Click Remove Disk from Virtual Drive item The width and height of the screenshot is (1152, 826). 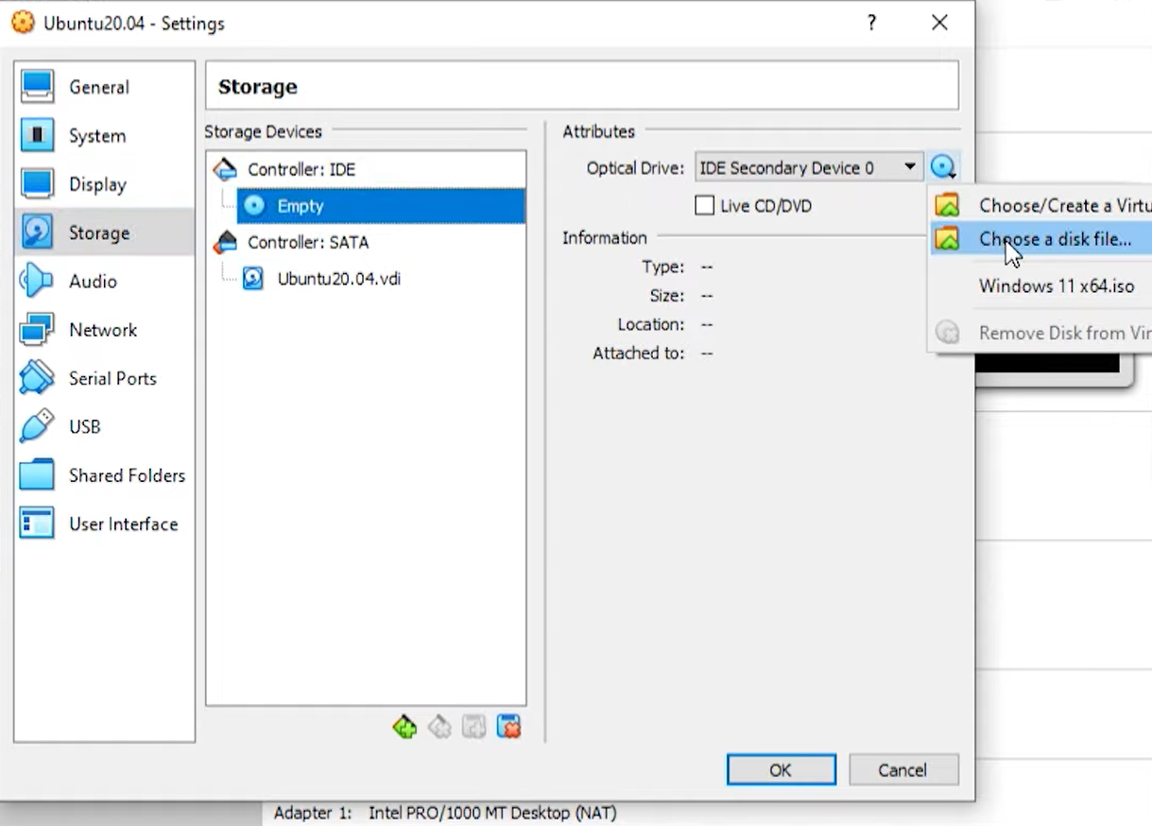click(x=1041, y=333)
